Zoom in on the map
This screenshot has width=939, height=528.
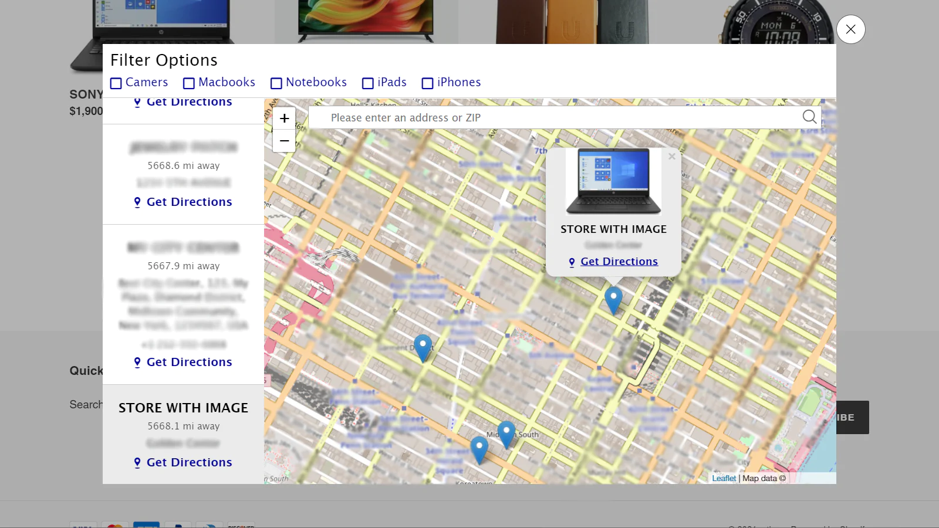coord(284,119)
